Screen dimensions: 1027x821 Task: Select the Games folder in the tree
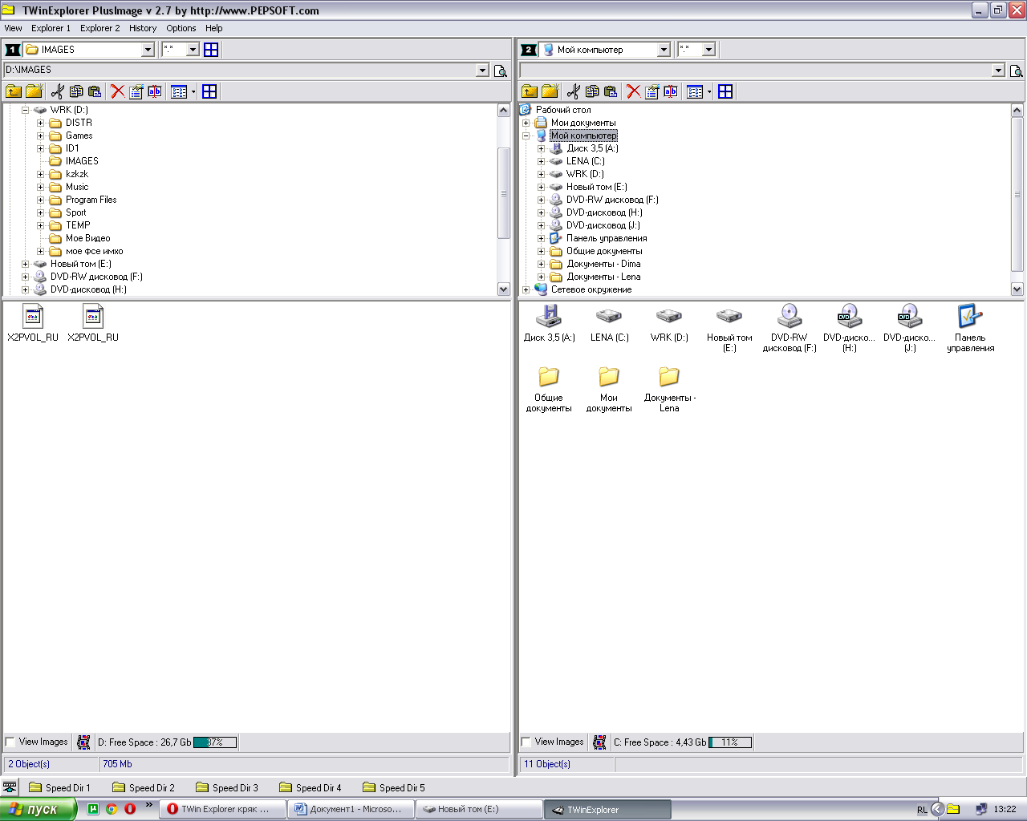coord(79,135)
